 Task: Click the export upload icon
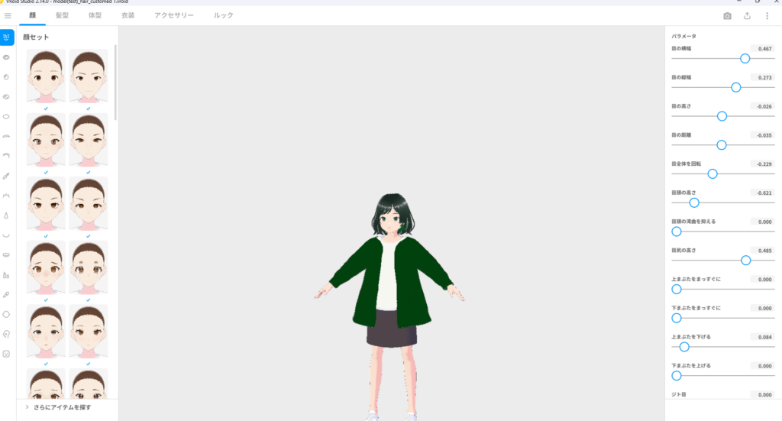click(x=747, y=16)
